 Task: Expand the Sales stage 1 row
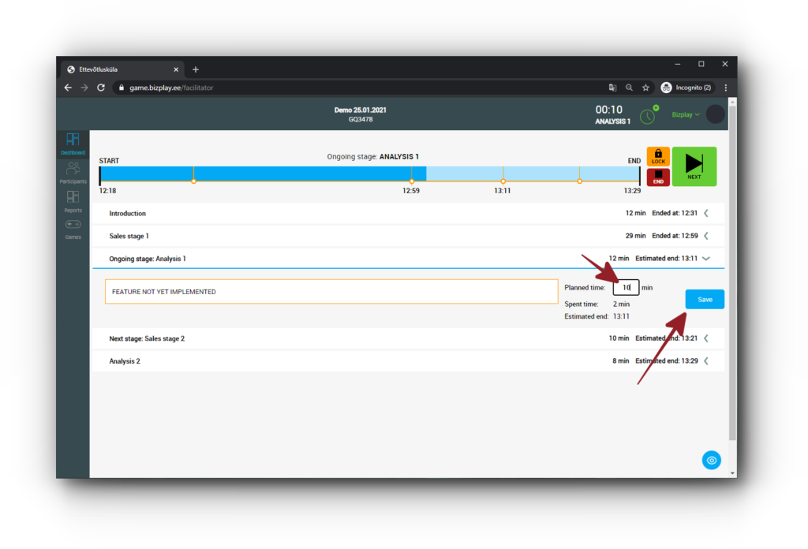[706, 236]
